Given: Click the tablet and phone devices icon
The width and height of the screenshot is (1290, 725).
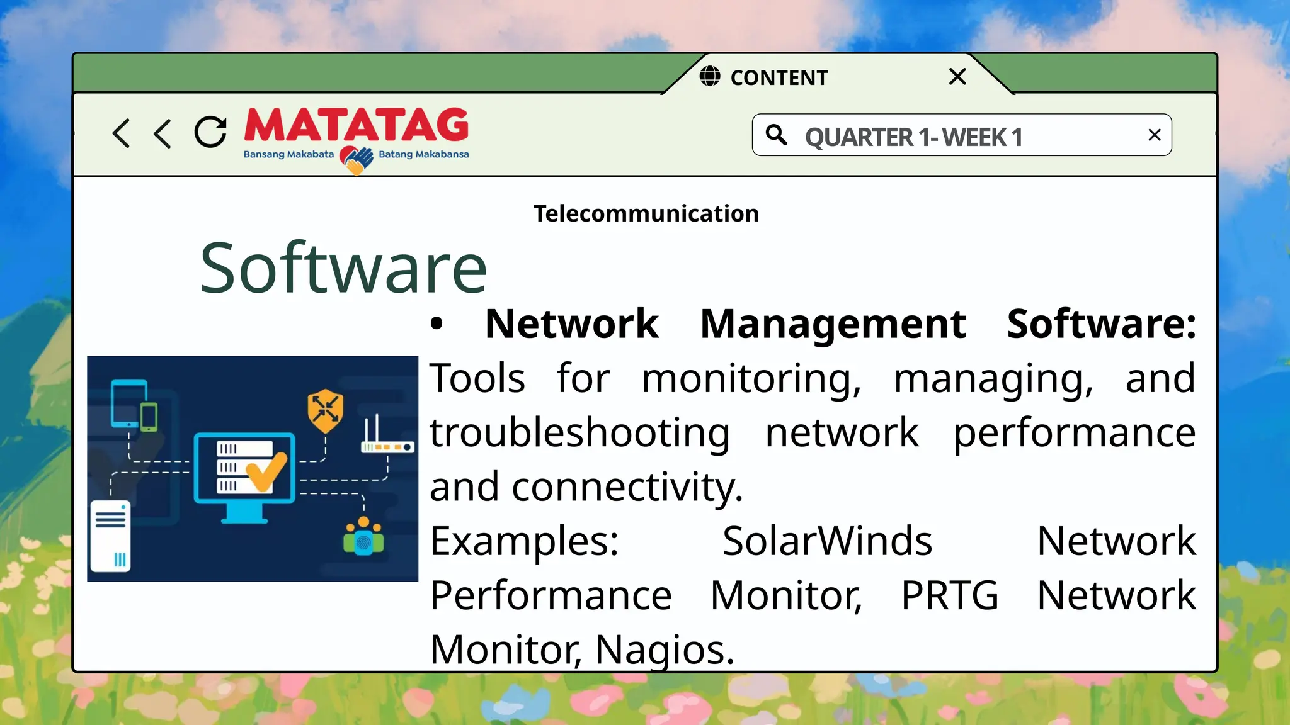Looking at the screenshot, I should tap(134, 406).
